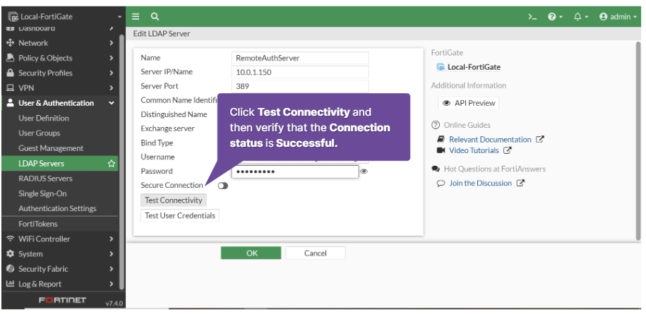Click the Network sidebar icon
This screenshot has height=314, width=646.
pos(11,43)
